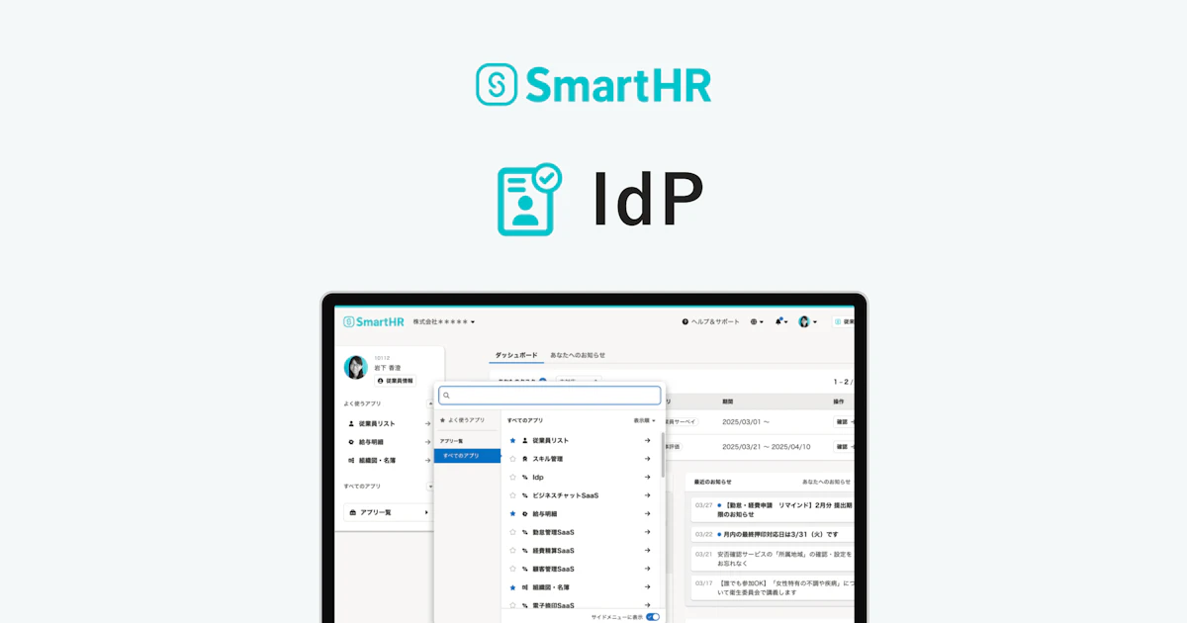The height and width of the screenshot is (623, 1187).
Task: Click the arrow on the ビジネスチャットSaaS row
Action: click(647, 495)
